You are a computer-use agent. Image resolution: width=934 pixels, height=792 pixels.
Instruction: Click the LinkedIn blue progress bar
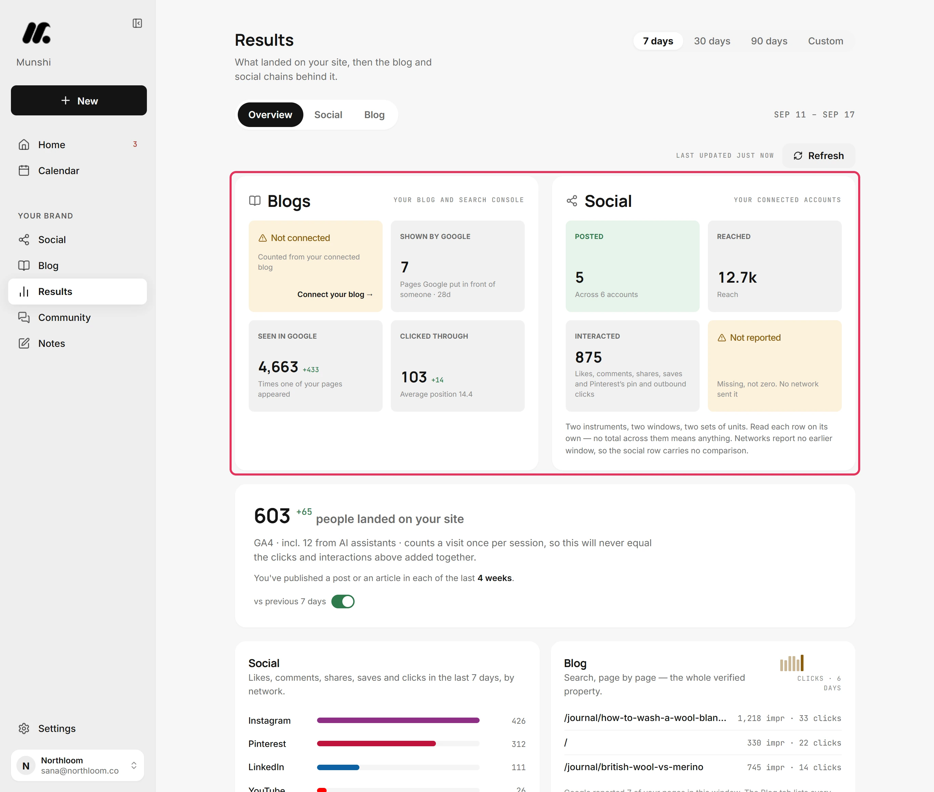click(x=338, y=767)
